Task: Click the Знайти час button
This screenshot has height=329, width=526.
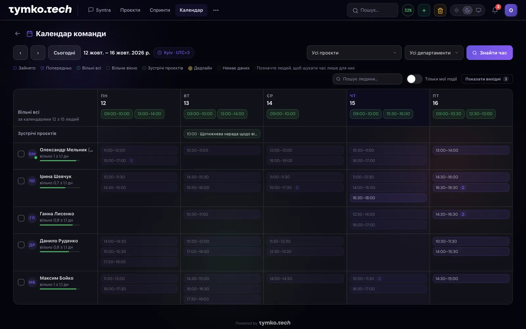Action: [490, 53]
